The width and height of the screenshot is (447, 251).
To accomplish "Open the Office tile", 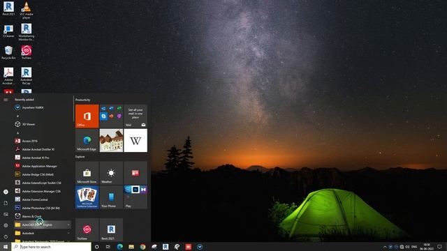I will click(x=87, y=116).
